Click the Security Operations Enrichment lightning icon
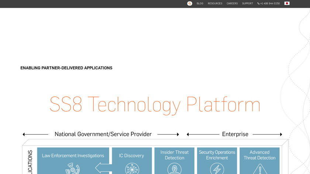310x174 pixels. point(217,168)
